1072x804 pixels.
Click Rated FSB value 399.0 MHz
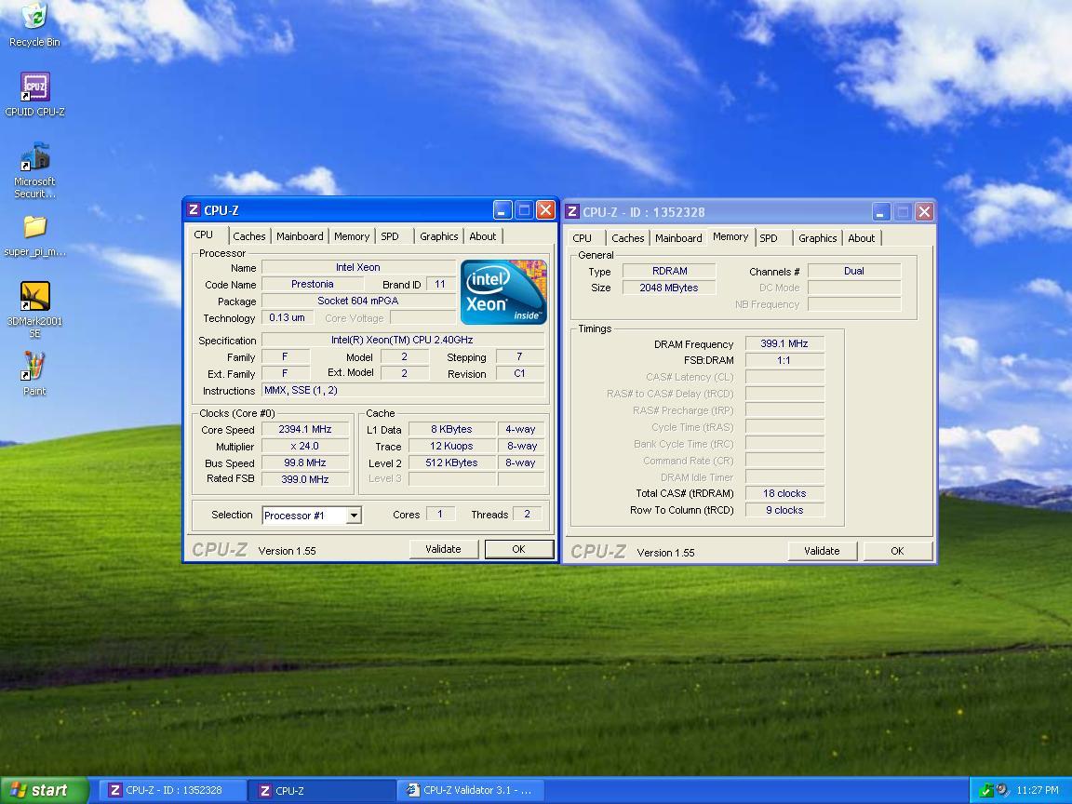tap(305, 479)
